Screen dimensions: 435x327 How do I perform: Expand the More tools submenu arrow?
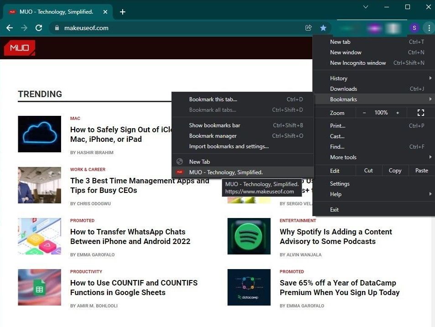point(430,157)
